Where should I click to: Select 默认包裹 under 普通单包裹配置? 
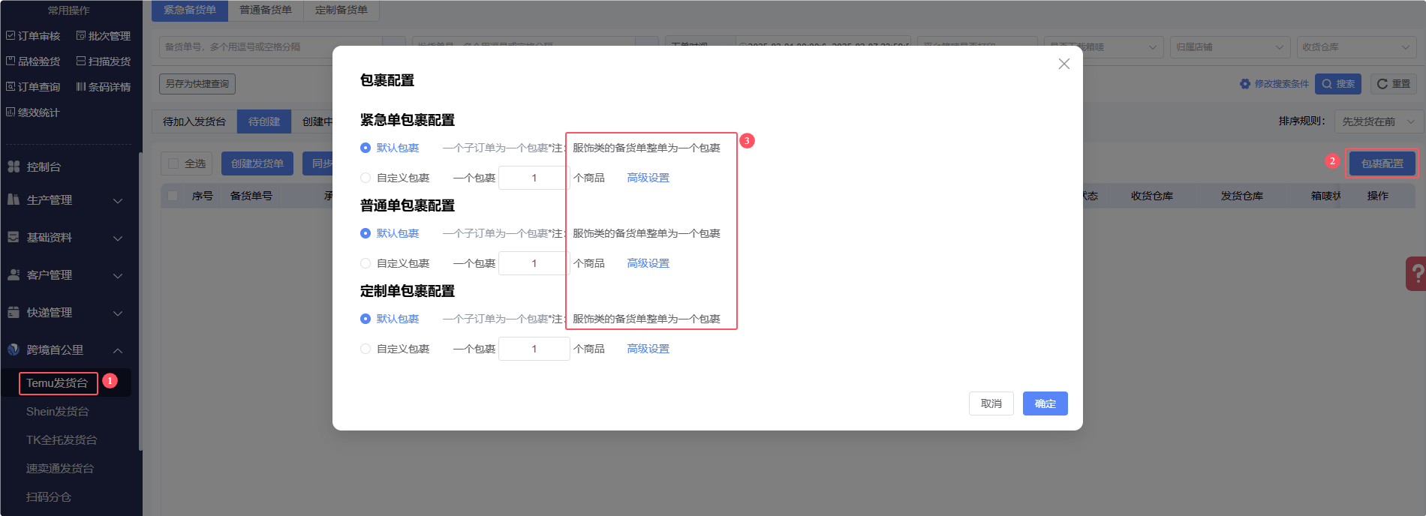coord(390,233)
